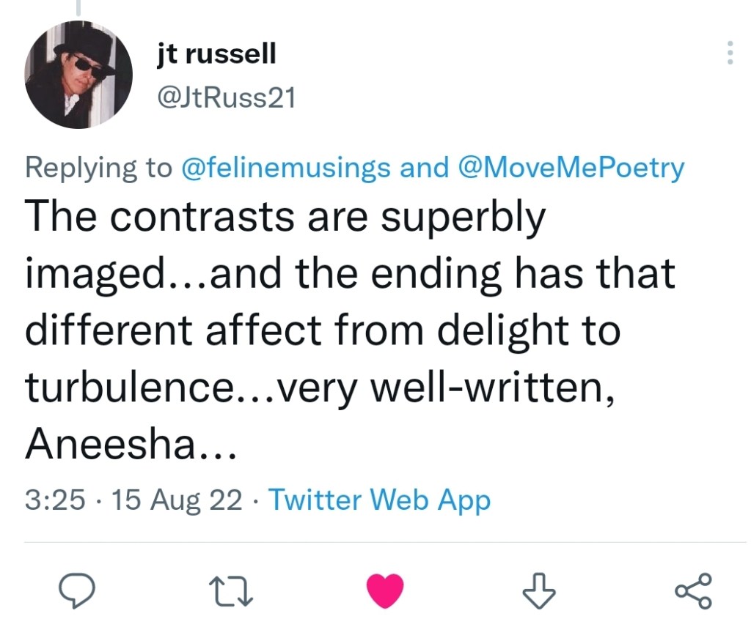The height and width of the screenshot is (638, 751).
Task: Share the tweet with the share icon
Action: pos(692,591)
